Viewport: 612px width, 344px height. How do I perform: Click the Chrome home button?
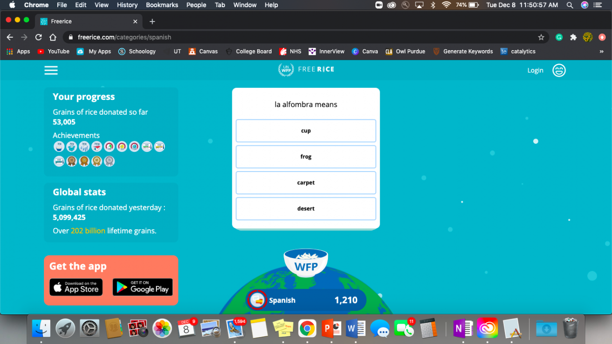click(x=53, y=37)
